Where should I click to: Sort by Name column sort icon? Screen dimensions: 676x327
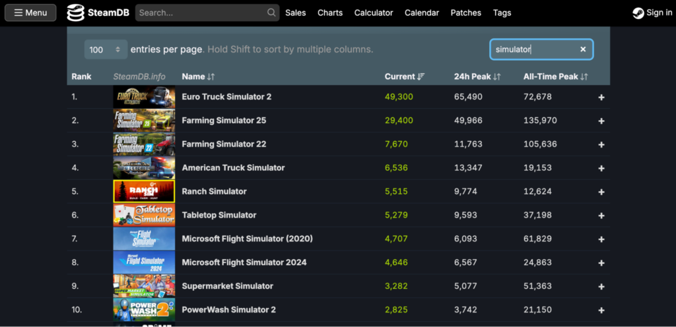click(211, 77)
